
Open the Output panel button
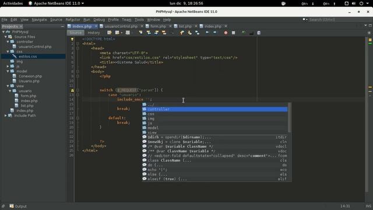[x=18, y=206]
